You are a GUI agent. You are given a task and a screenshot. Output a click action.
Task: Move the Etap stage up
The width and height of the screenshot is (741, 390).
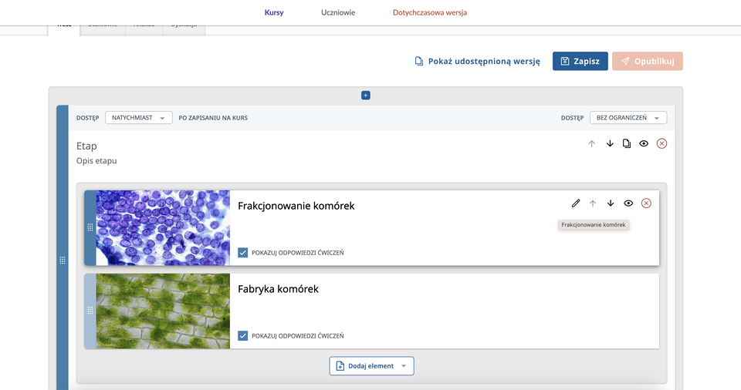[x=592, y=143]
